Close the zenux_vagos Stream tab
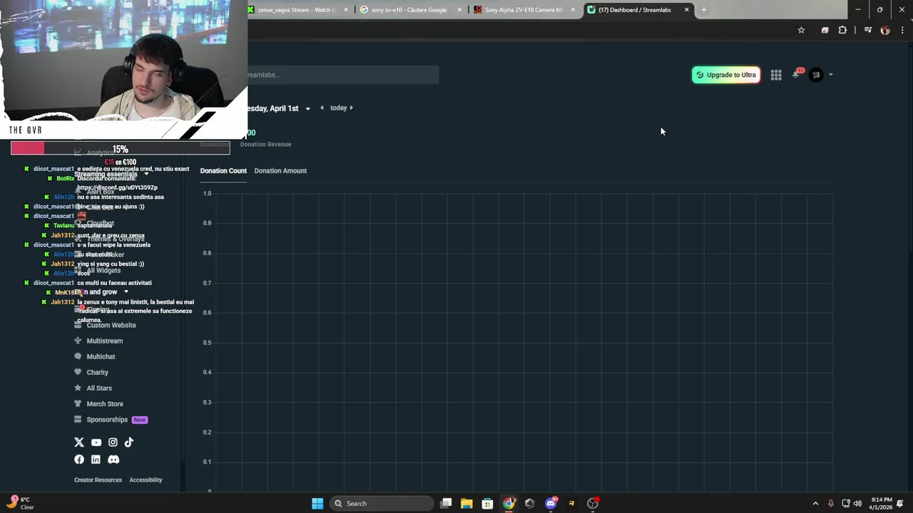 click(347, 10)
